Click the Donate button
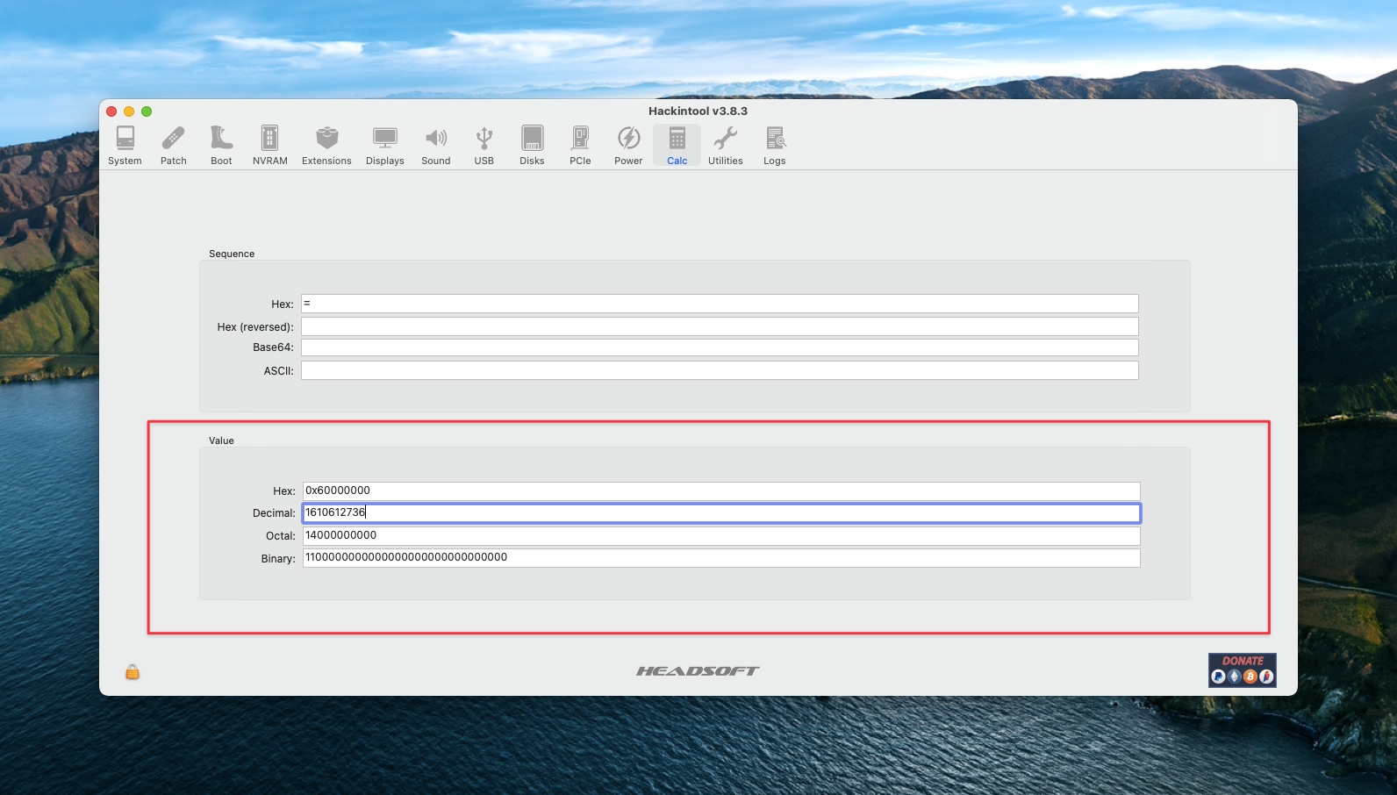The width and height of the screenshot is (1397, 795). pyautogui.click(x=1242, y=670)
